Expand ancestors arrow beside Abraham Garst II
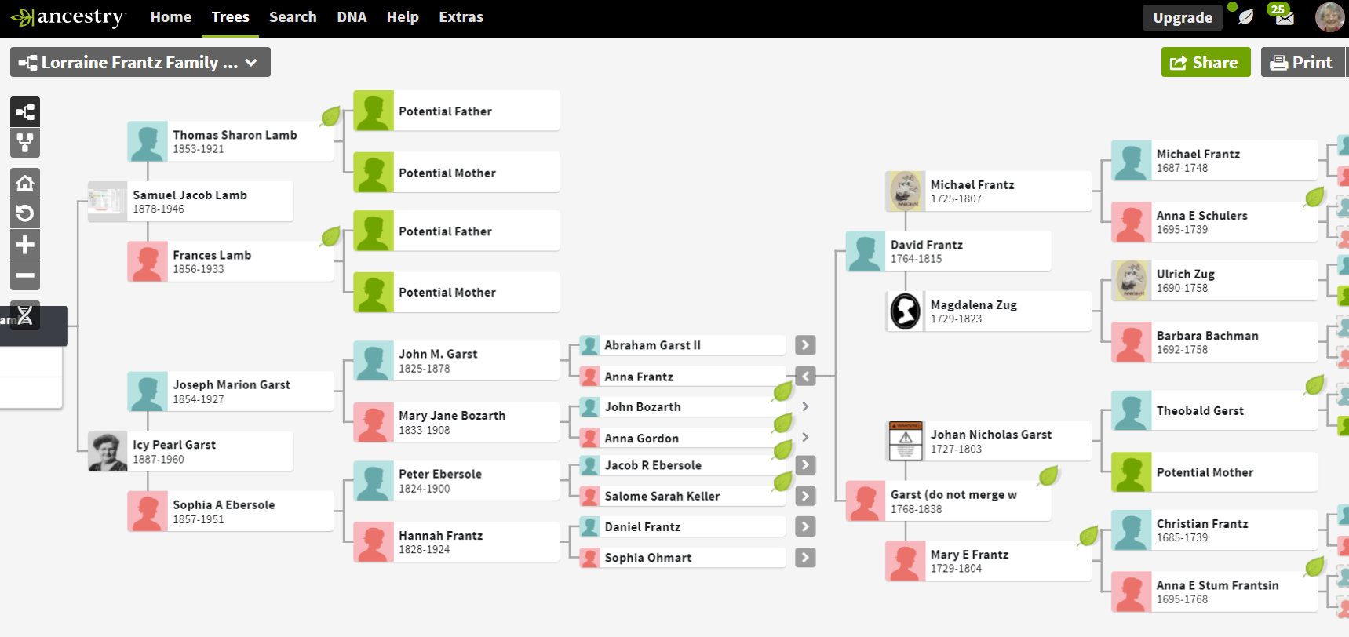The height and width of the screenshot is (637, 1349). 805,345
